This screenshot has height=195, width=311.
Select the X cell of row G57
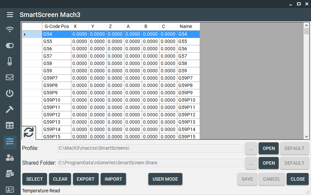[80, 56]
